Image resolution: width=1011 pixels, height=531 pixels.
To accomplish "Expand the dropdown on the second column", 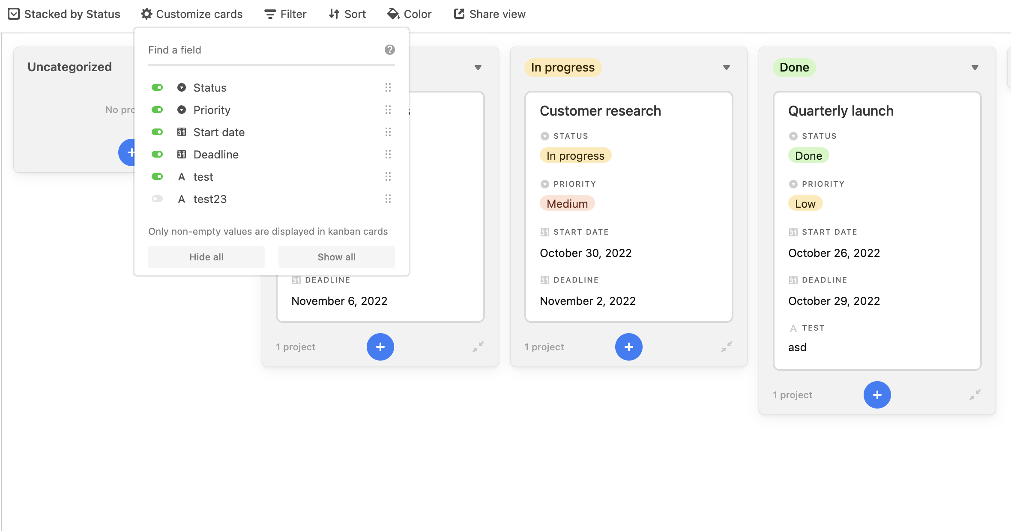I will (478, 67).
